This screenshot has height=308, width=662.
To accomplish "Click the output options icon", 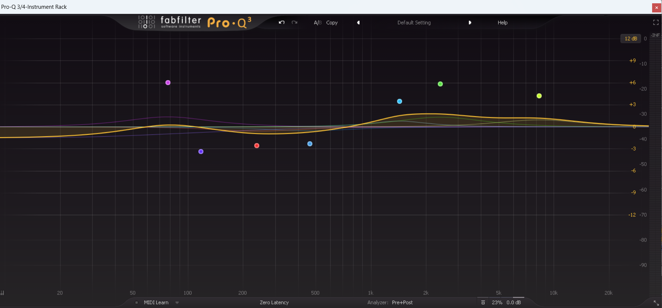I will click(x=483, y=303).
